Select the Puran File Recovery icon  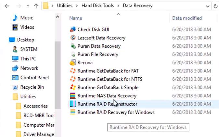[x=73, y=54]
